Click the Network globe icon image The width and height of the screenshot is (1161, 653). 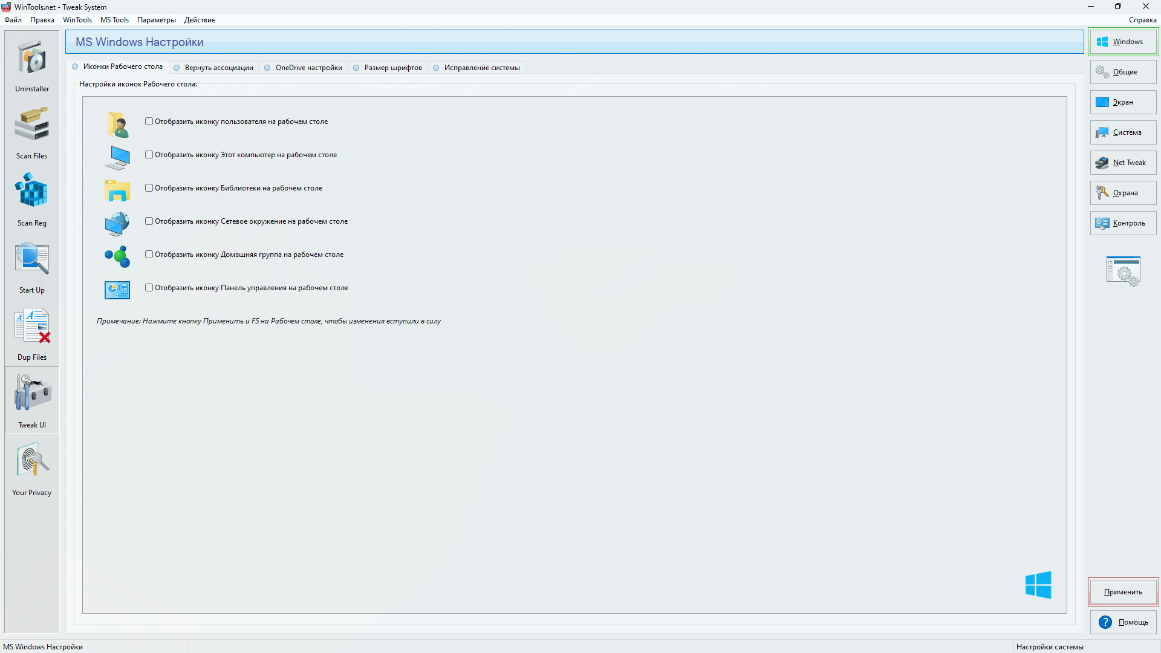117,224
